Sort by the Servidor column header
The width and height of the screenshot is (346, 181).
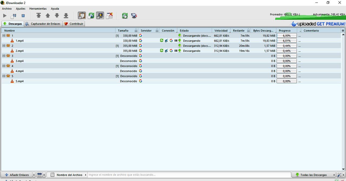[x=149, y=30]
